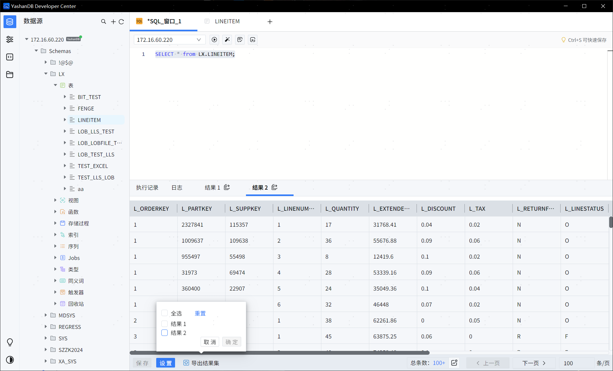Click the 重置 link in popup

coord(200,313)
